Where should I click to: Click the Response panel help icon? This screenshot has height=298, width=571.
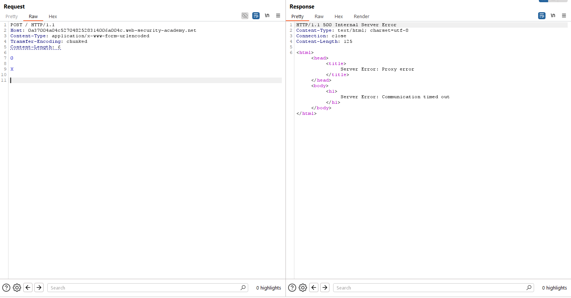[x=292, y=288]
